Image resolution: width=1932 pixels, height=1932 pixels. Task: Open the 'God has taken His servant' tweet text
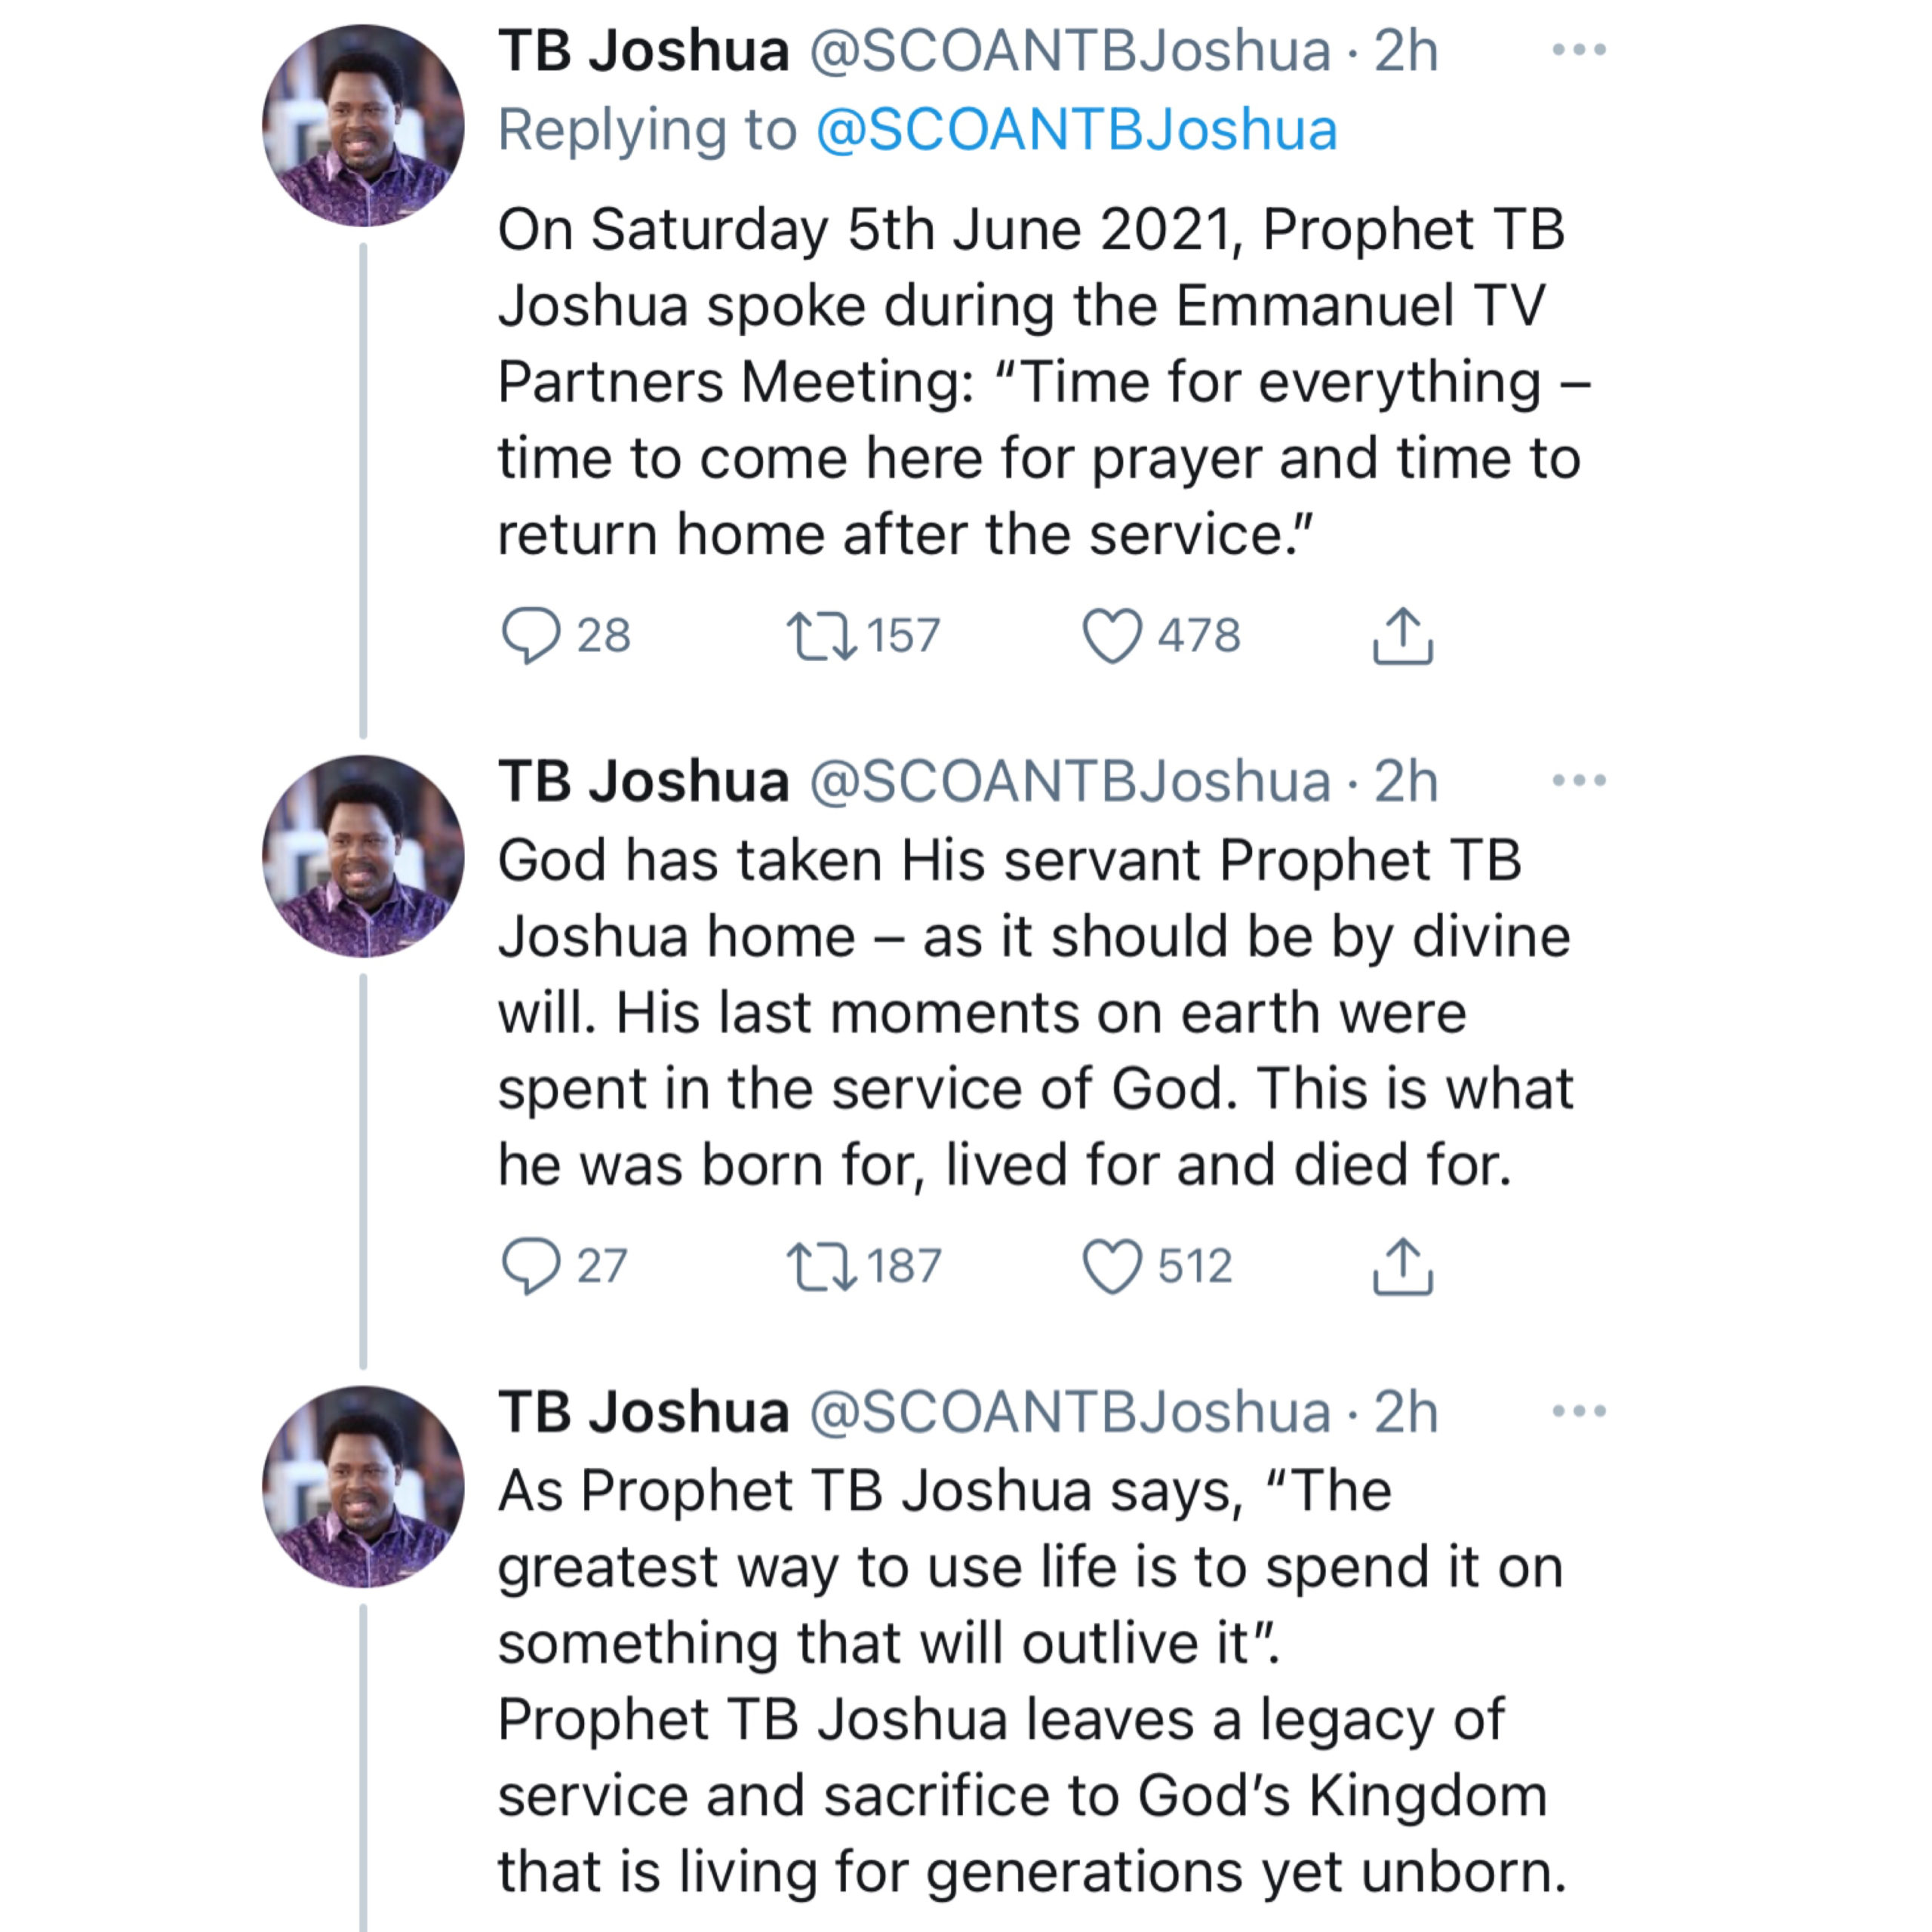[1036, 1012]
